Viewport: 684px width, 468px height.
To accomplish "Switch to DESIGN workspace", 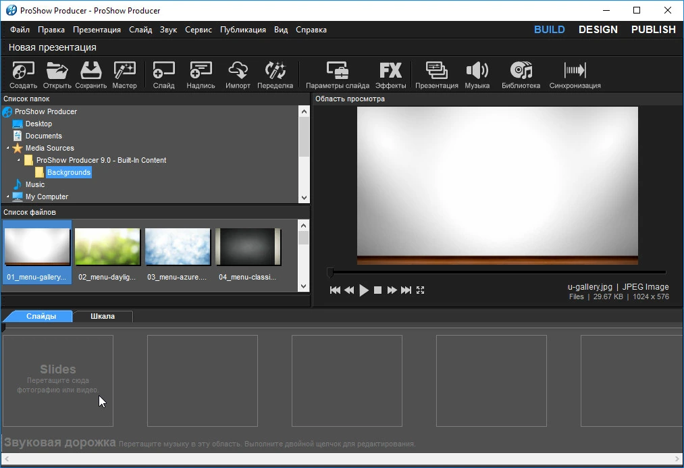I will pos(598,30).
